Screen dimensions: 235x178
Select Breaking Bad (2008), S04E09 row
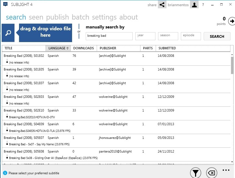(x=116, y=127)
